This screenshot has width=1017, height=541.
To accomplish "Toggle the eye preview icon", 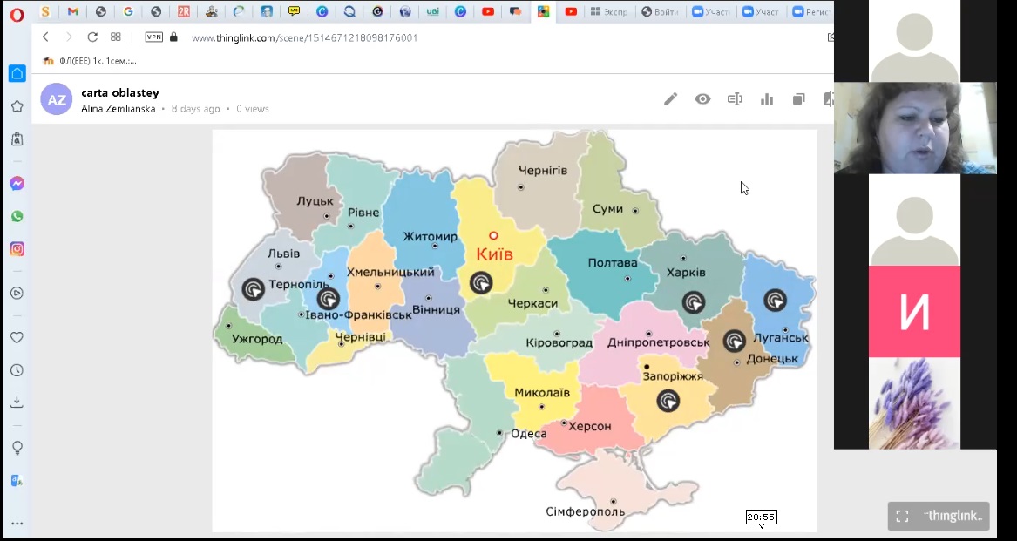I will coord(702,99).
